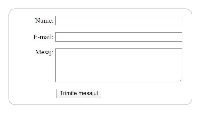
Task: Select the email address box
Action: [x=119, y=37]
